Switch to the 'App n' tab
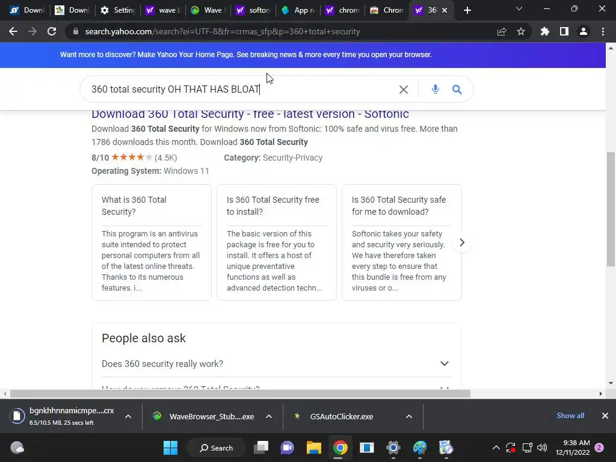Viewport: 616px width, 462px height. 298,10
